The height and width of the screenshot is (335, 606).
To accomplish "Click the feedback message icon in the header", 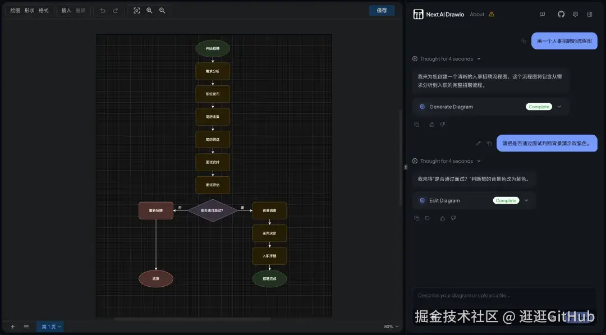I will pyautogui.click(x=542, y=14).
